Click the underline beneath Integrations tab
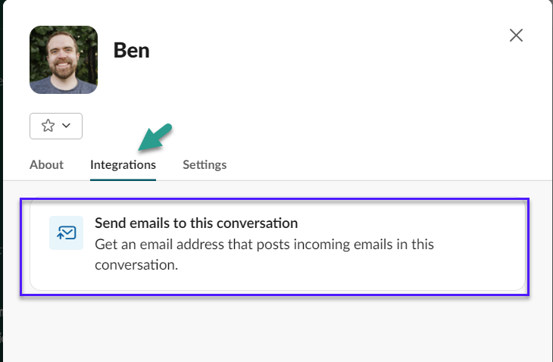This screenshot has height=362, width=553. 123,179
